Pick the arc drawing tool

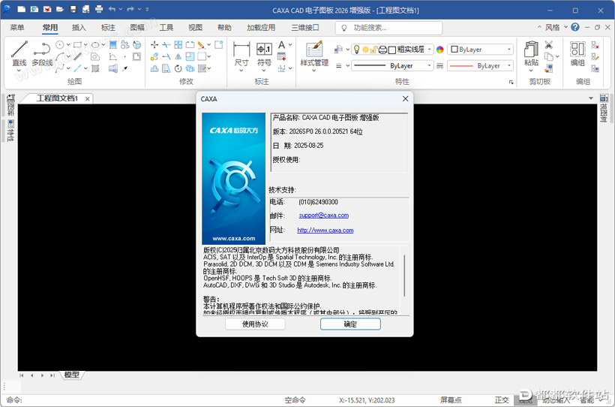(59, 56)
